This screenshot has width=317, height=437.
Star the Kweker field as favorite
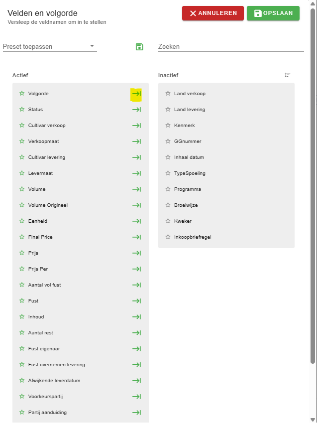168,221
